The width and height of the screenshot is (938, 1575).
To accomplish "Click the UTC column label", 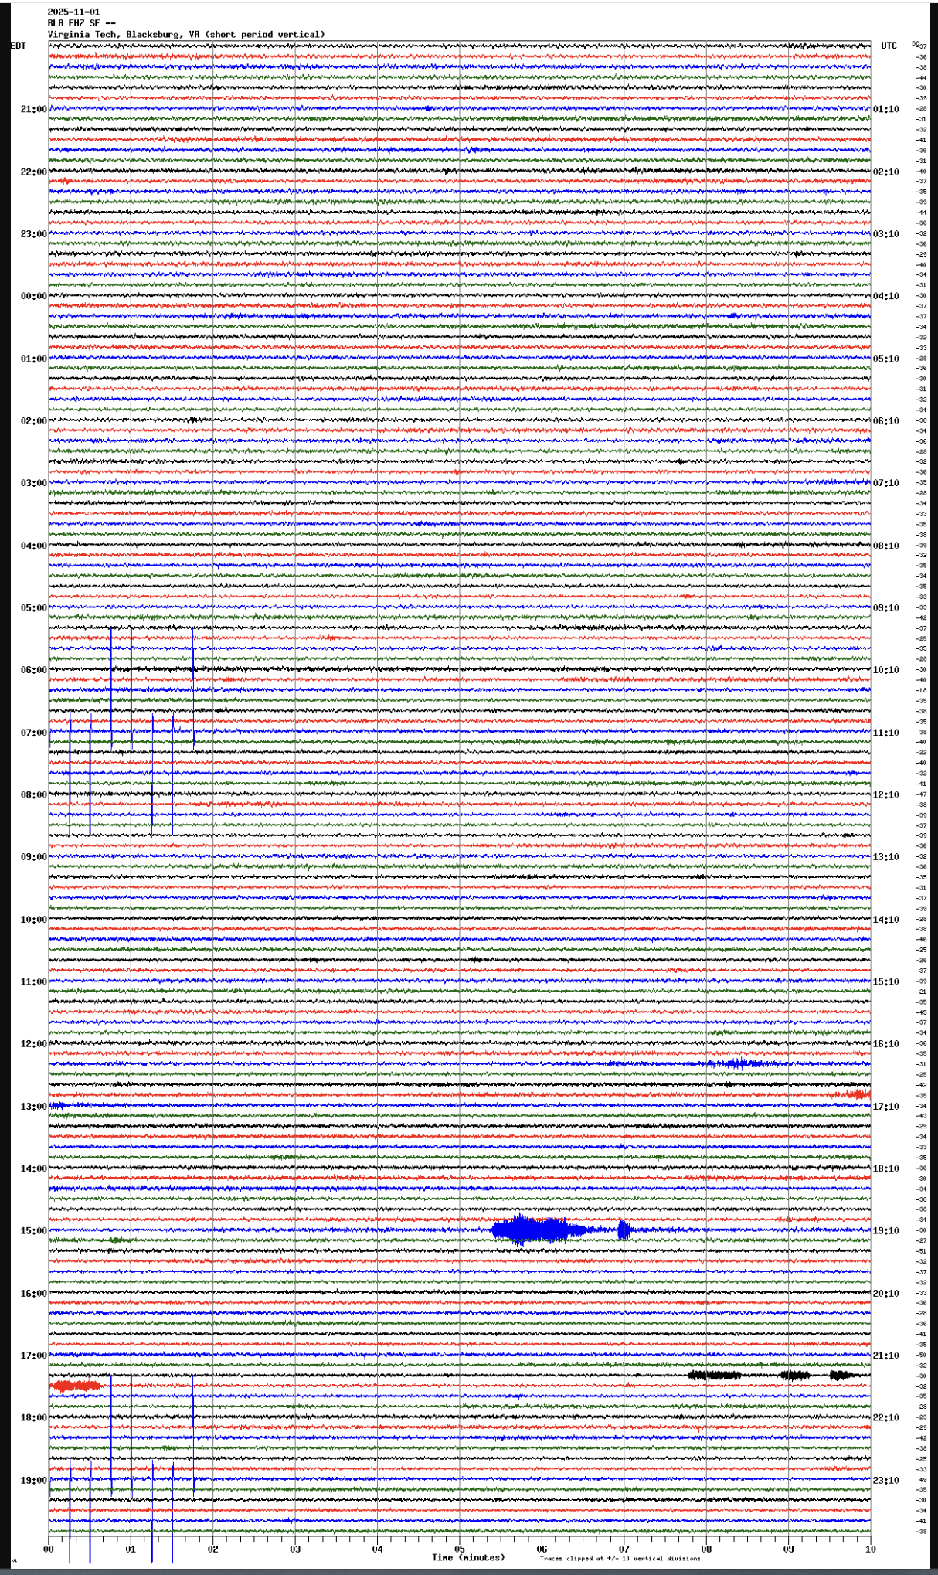I will coord(889,46).
